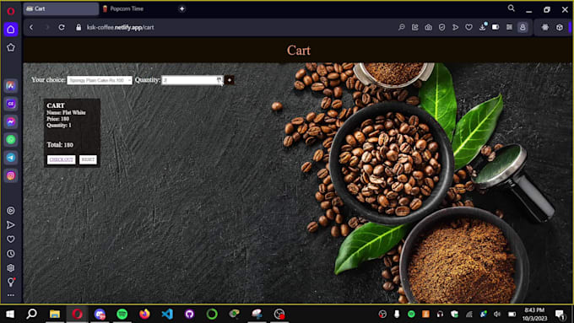Add item with the plus button

point(229,80)
